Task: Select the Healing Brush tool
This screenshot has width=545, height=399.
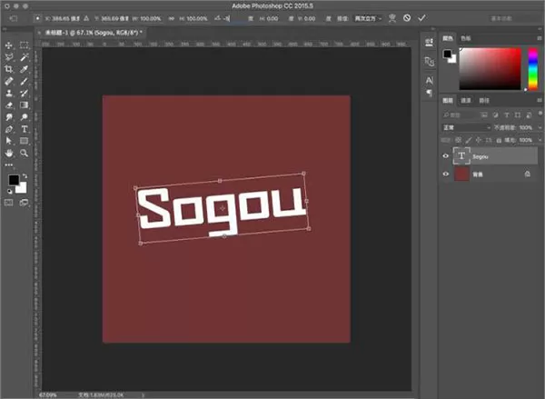Action: pyautogui.click(x=9, y=81)
